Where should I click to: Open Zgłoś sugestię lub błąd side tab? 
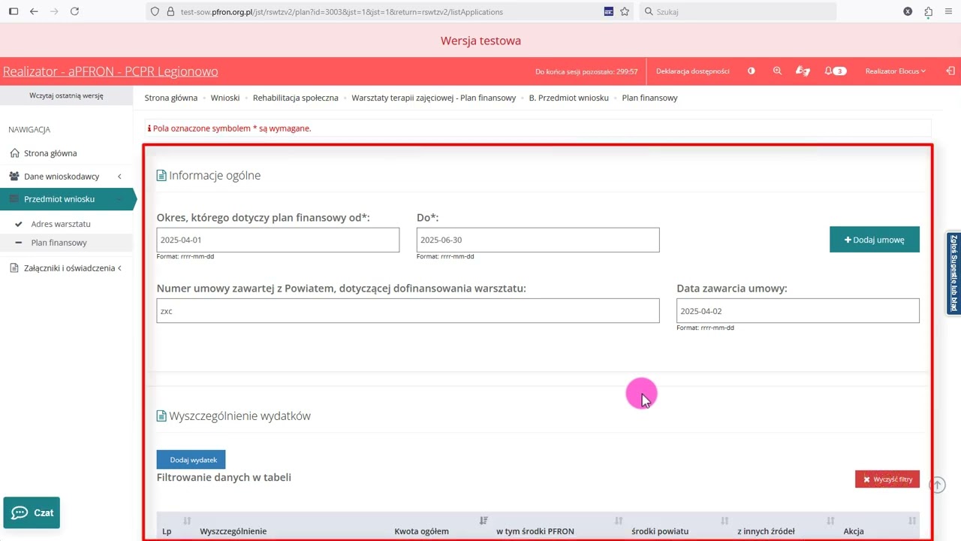click(953, 273)
